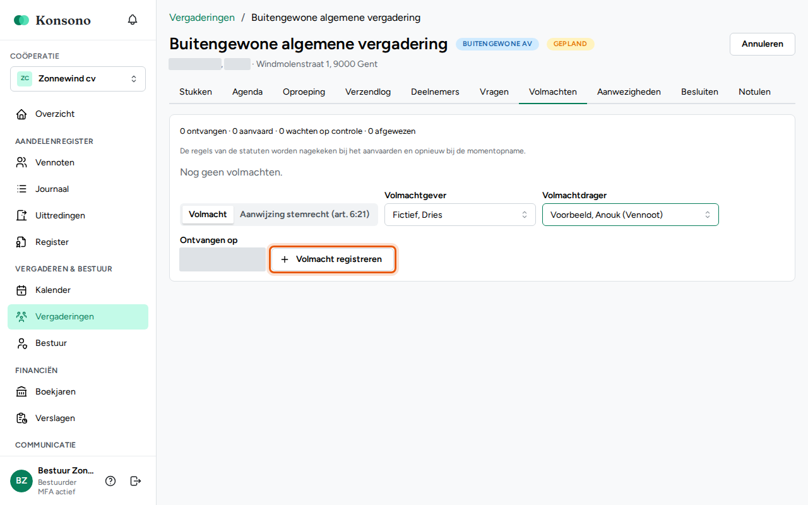Open the Agenda tab
Viewport: 808px width, 505px height.
pyautogui.click(x=247, y=92)
